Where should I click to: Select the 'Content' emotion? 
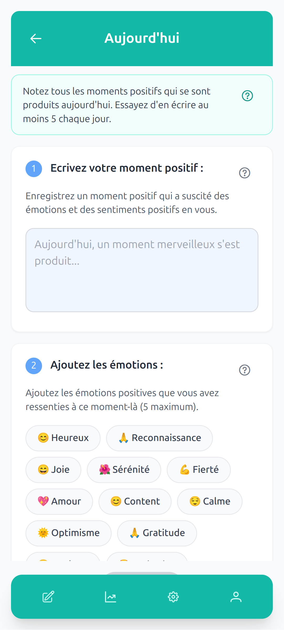click(x=135, y=501)
